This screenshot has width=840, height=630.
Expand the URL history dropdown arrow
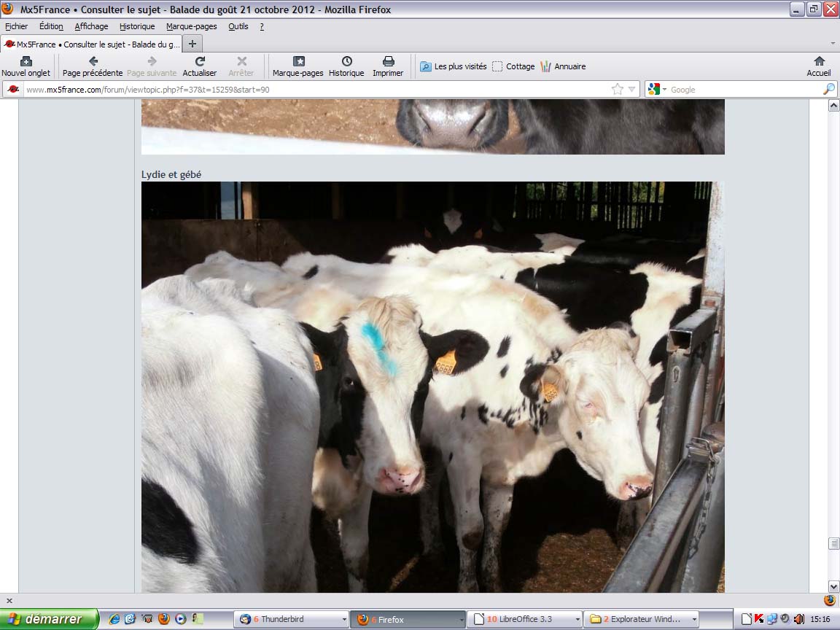point(632,90)
